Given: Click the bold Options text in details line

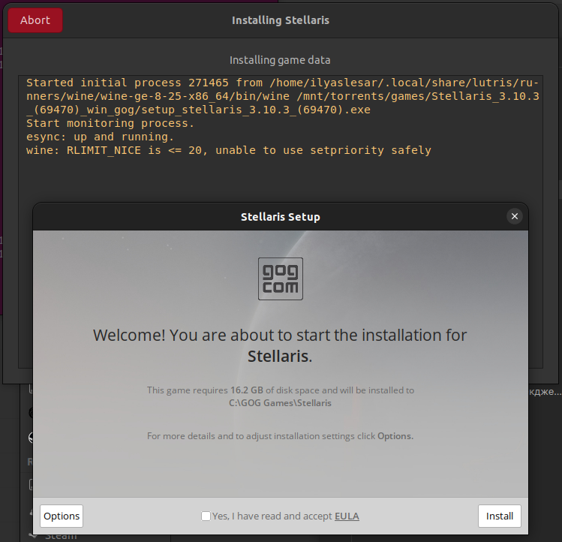Looking at the screenshot, I should [395, 436].
